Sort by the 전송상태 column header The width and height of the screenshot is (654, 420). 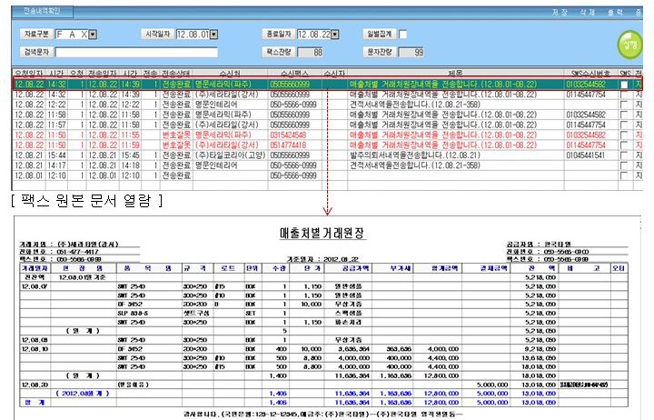(175, 74)
